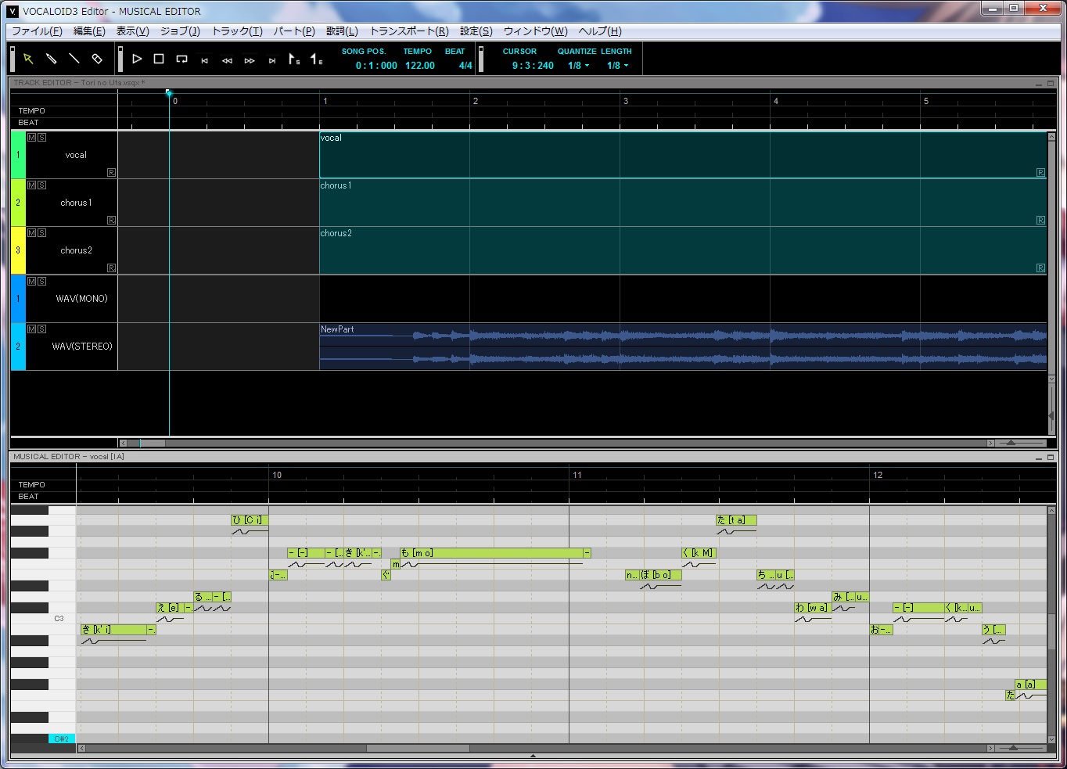1067x769 pixels.
Task: Mute the vocal track
Action: coord(31,137)
